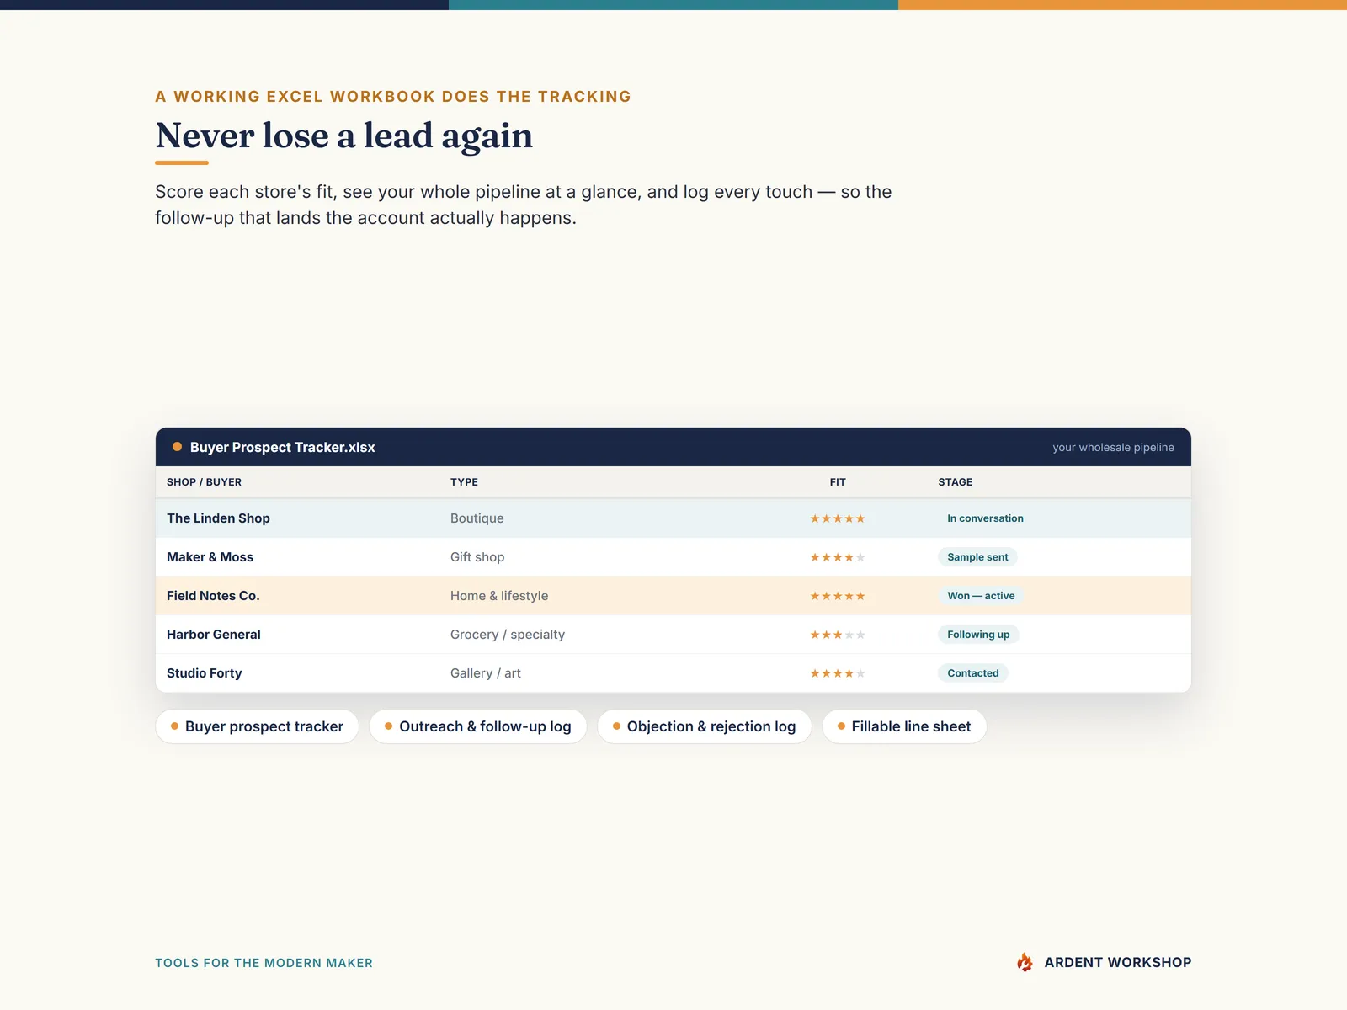Screen dimensions: 1347x1010
Task: Click the Home & lifestyle type cell
Action: (x=499, y=596)
